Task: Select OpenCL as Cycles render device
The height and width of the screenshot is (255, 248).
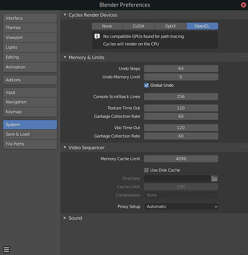Action: [x=202, y=26]
